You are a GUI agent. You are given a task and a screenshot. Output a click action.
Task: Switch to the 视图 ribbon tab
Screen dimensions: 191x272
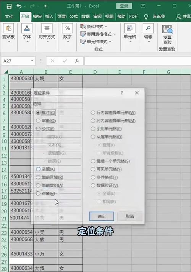[x=109, y=16]
